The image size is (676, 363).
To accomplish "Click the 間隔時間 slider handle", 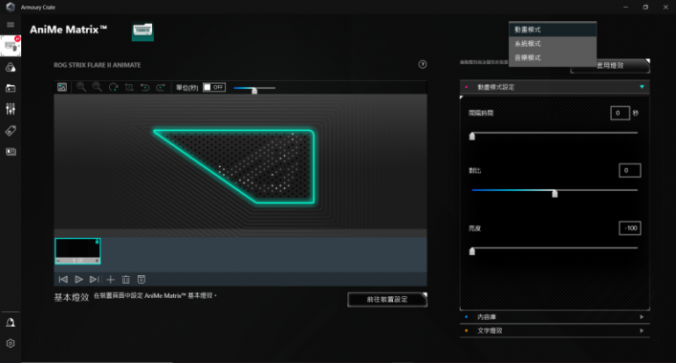I will 472,136.
